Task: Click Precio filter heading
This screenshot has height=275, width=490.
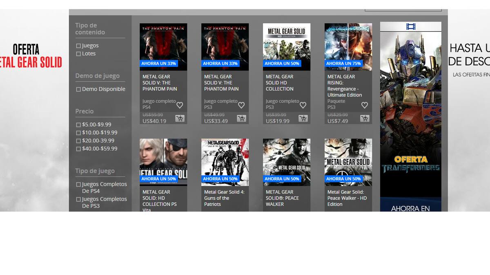Action: pyautogui.click(x=85, y=111)
